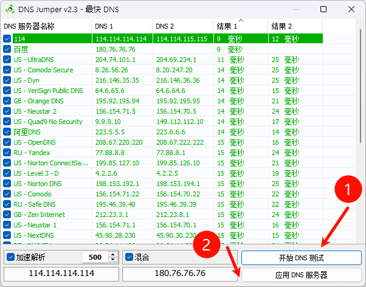Disable the 混合 checkbox
Image resolution: width=366 pixels, height=287 pixels.
tap(129, 257)
